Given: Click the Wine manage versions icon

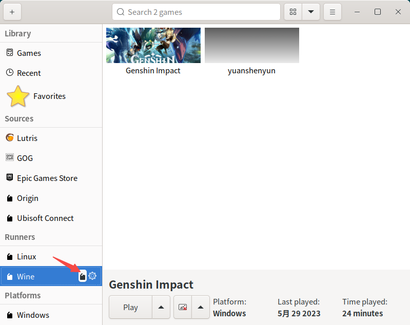Looking at the screenshot, I should click(x=83, y=276).
